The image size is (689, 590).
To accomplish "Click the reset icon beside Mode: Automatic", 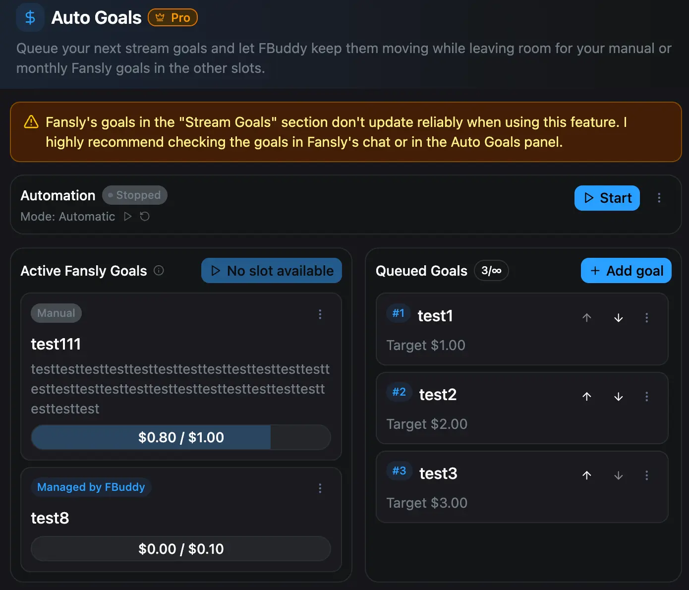I will click(144, 217).
